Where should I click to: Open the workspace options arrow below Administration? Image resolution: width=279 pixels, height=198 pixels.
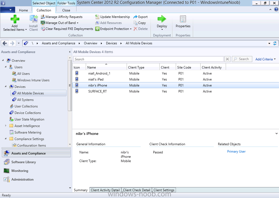(x=70, y=188)
